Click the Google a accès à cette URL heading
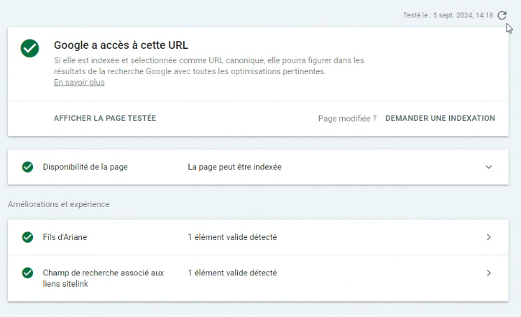This screenshot has height=317, width=521. coord(121,45)
